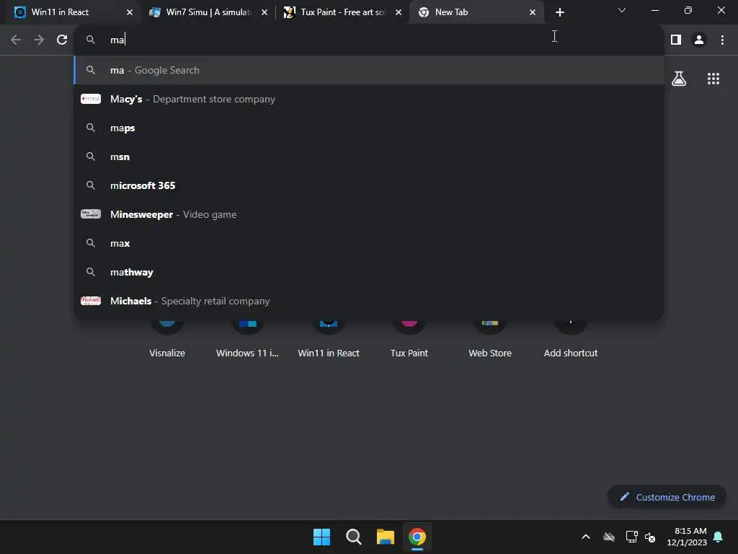Choose the 'mathway' suggestion
The height and width of the screenshot is (554, 738).
pyautogui.click(x=368, y=272)
